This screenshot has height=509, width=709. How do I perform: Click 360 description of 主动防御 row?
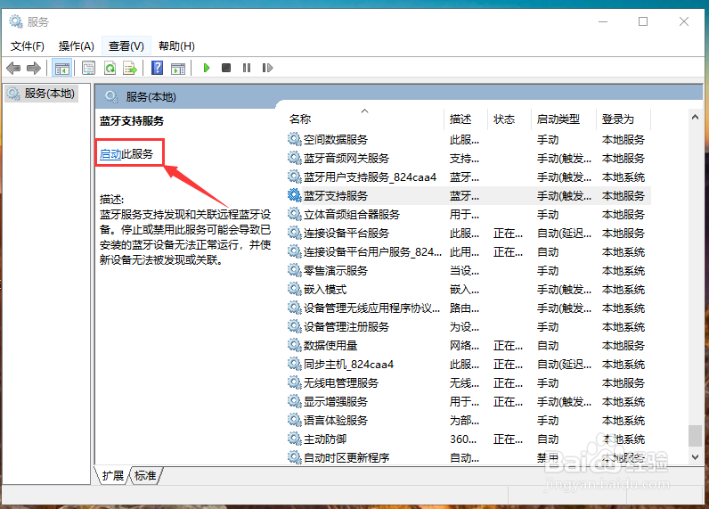point(463,439)
